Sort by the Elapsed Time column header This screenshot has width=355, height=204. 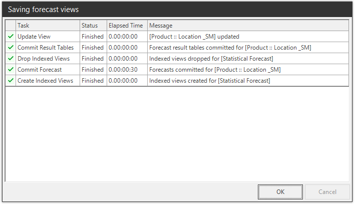click(127, 26)
